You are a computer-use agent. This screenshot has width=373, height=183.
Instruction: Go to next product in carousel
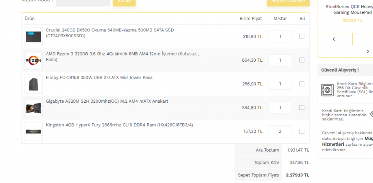[368, 51]
